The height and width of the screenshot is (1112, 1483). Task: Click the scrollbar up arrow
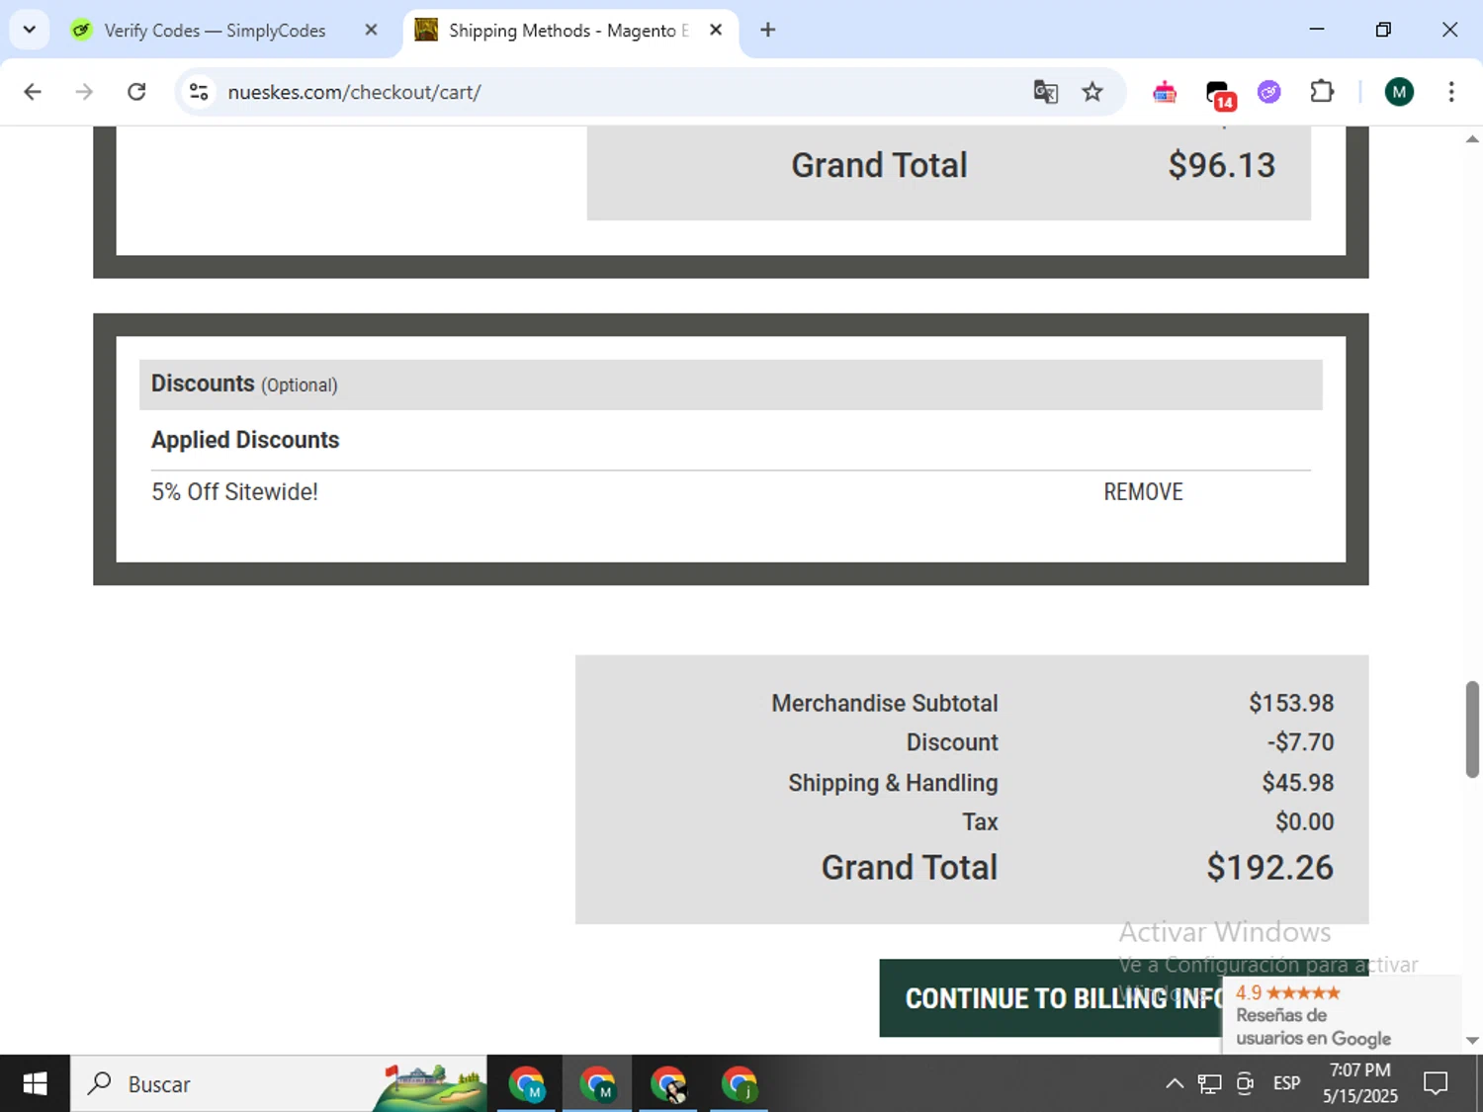(x=1472, y=139)
